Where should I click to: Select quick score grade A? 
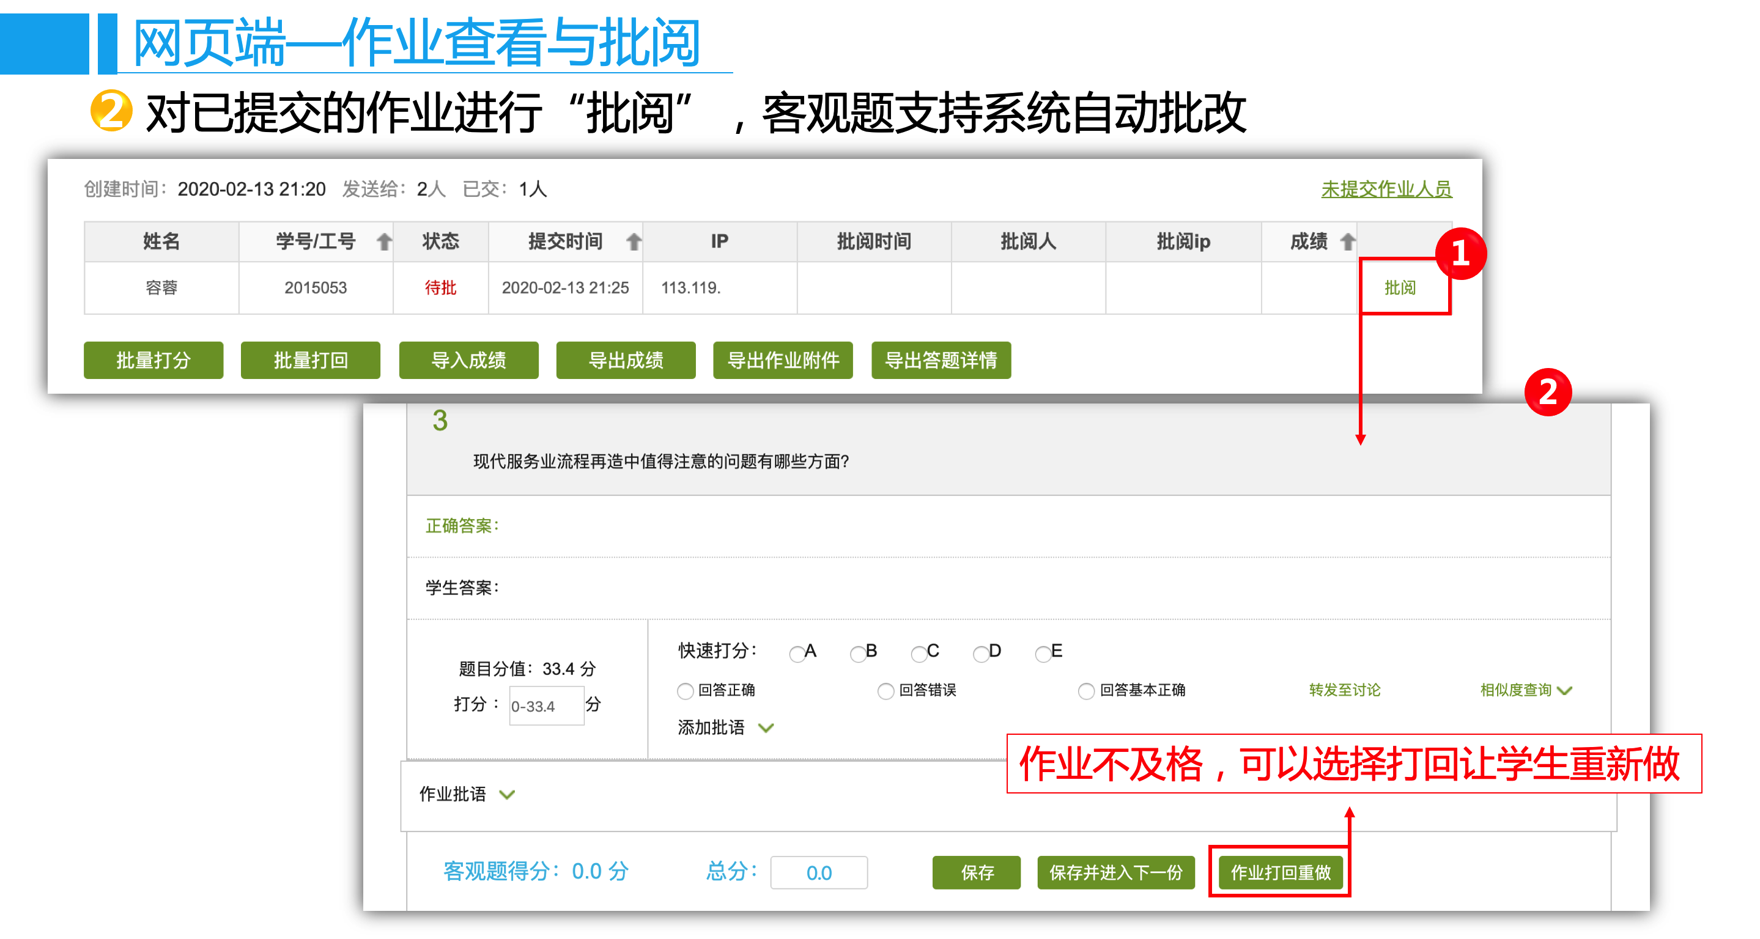797,654
